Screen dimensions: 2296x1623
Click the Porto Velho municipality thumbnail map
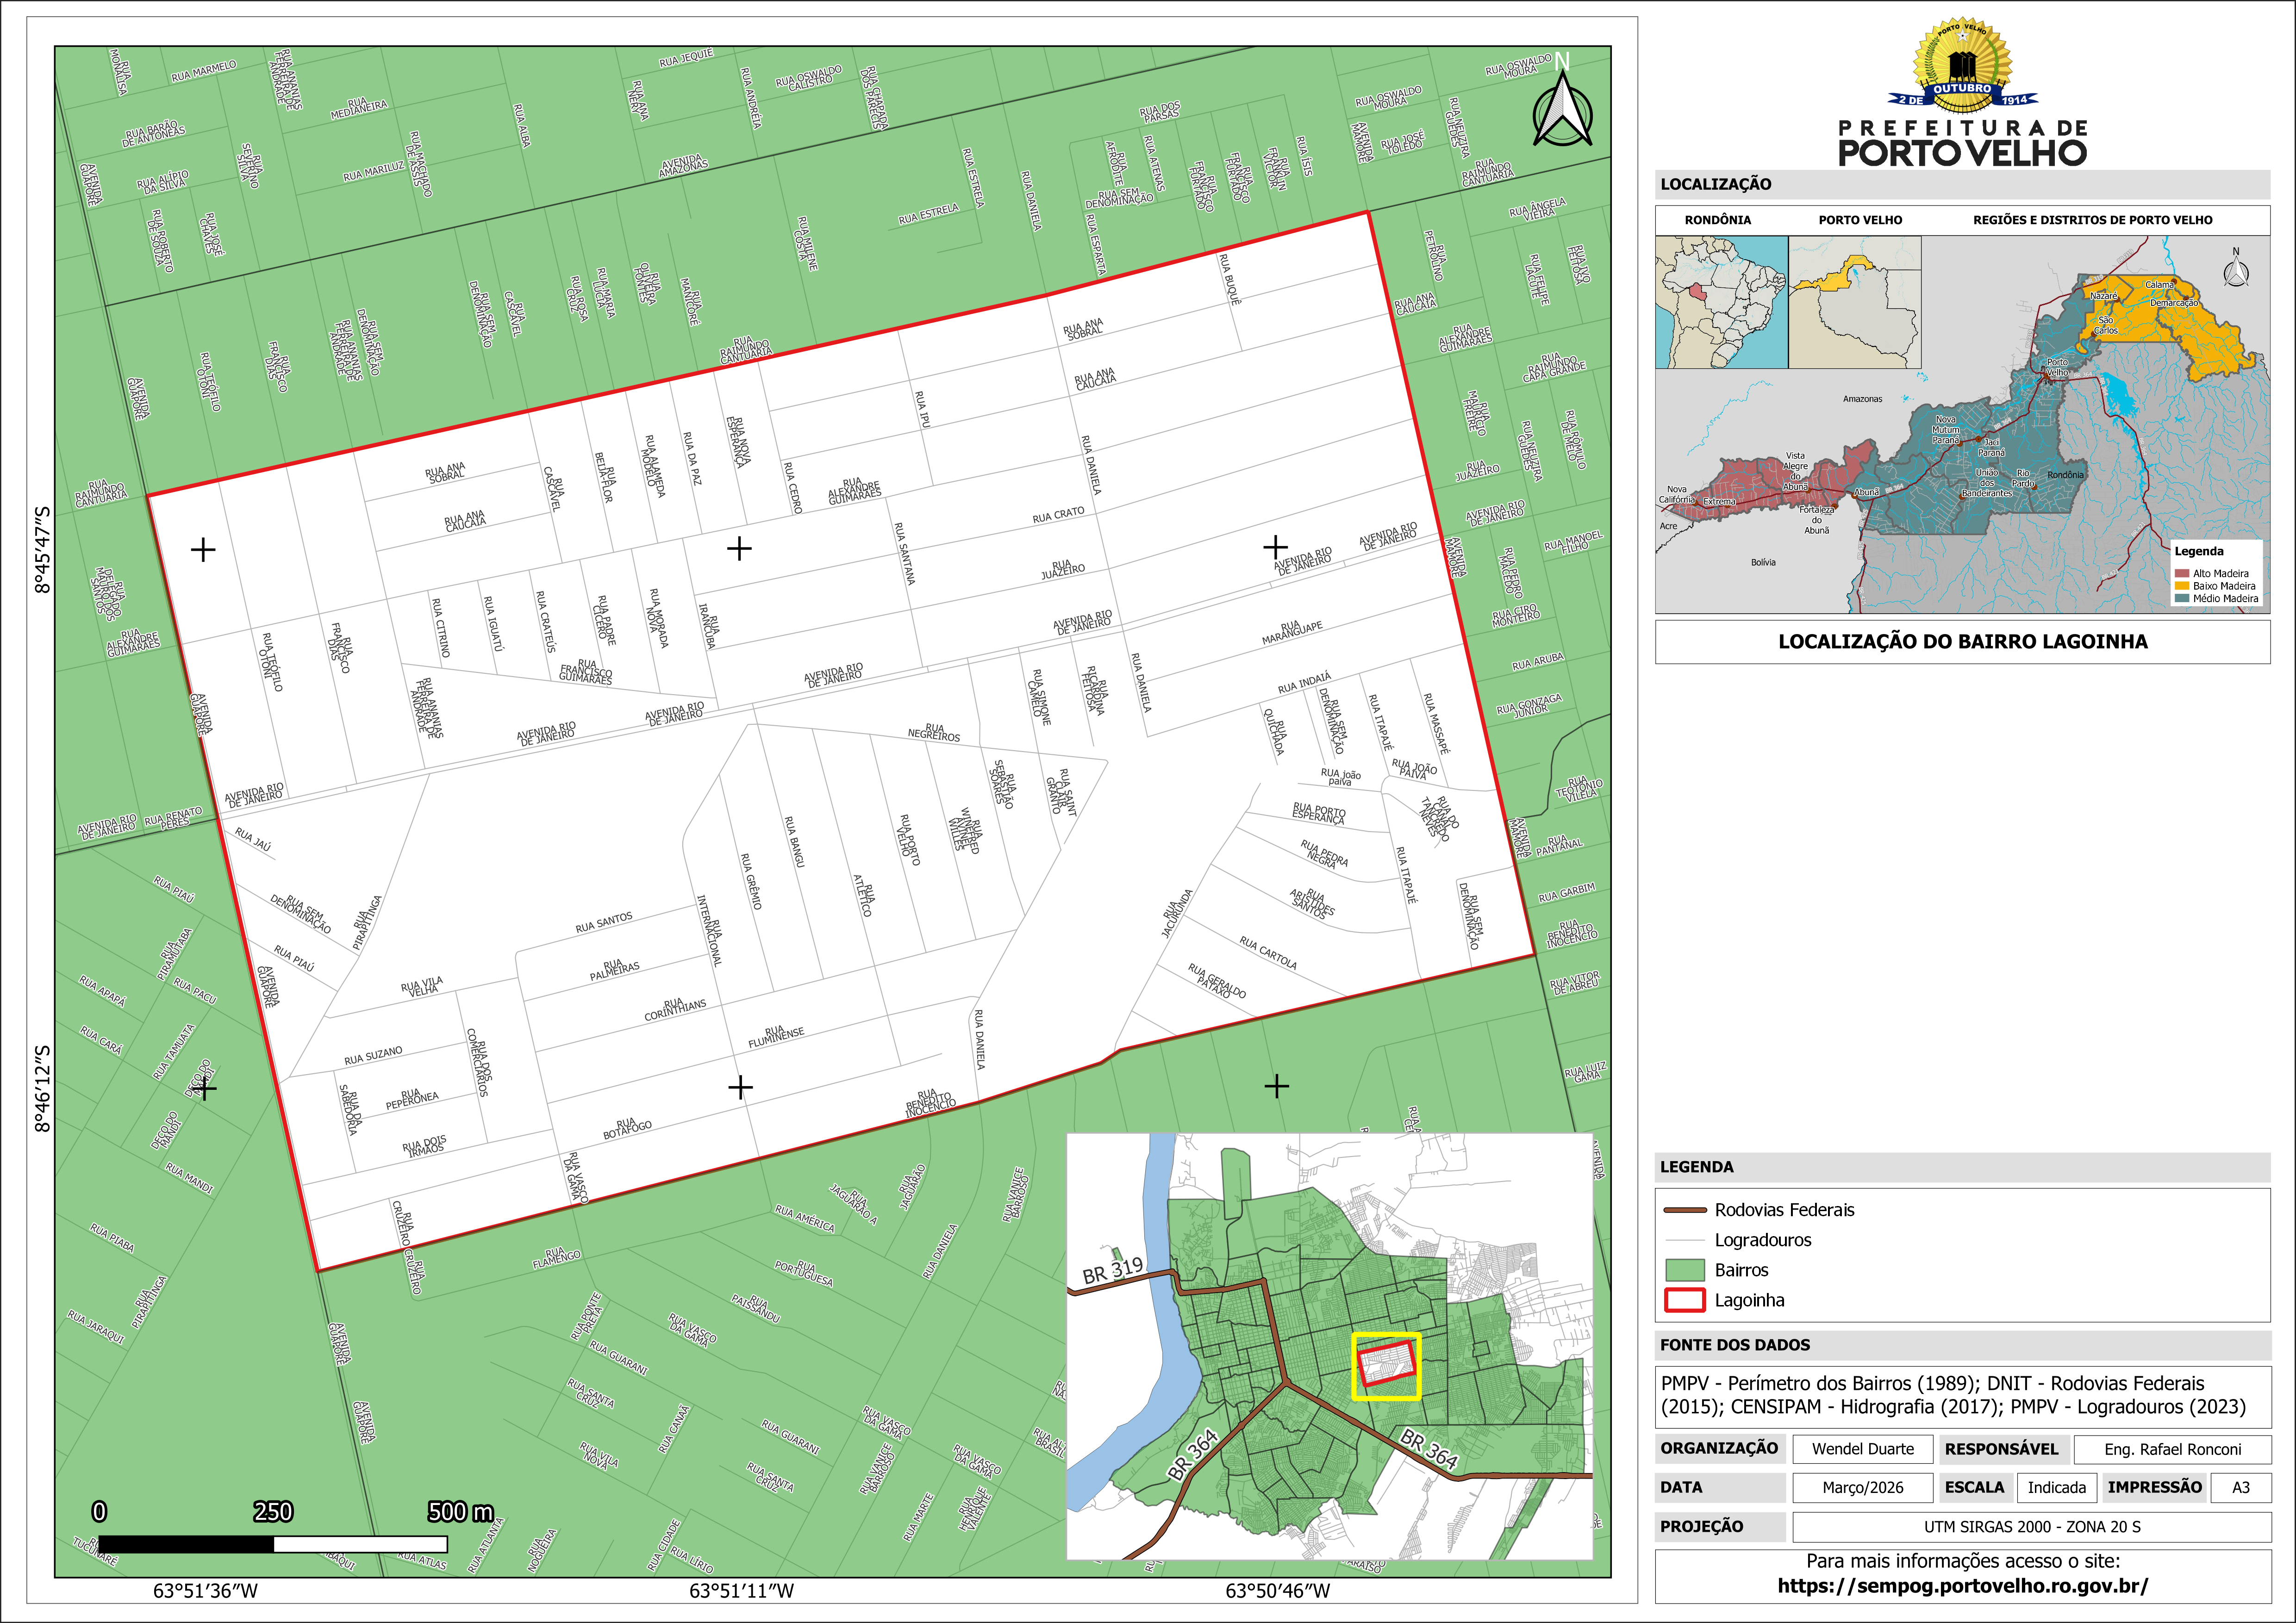1854,302
